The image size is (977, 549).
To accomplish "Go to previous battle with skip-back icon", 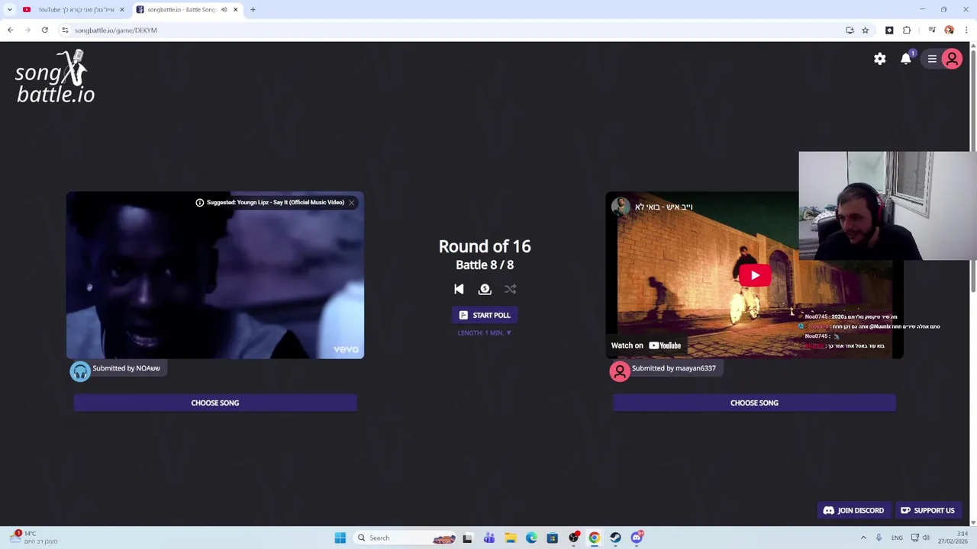I will click(x=459, y=289).
